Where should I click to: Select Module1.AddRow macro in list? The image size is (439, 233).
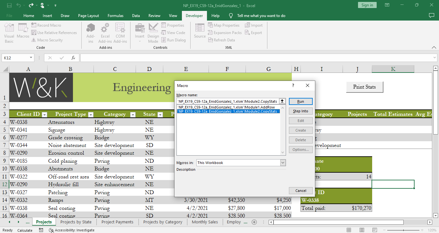(227, 107)
